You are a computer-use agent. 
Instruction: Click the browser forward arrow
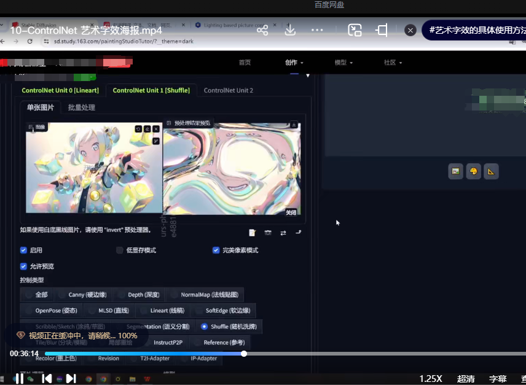click(16, 41)
